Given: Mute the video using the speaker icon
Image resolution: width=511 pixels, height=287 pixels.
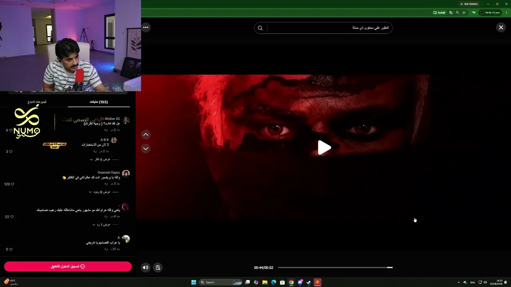Looking at the screenshot, I should tap(146, 267).
